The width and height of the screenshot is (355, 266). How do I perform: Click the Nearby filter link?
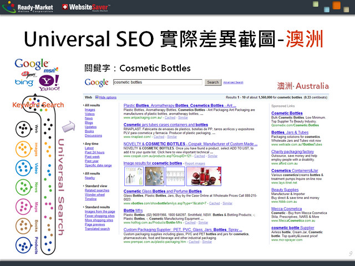click(90, 178)
